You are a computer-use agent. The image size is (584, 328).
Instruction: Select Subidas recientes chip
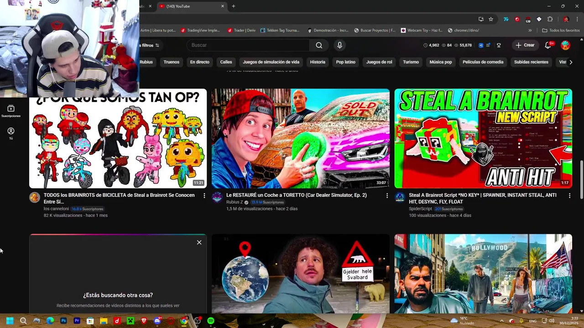[x=531, y=62]
